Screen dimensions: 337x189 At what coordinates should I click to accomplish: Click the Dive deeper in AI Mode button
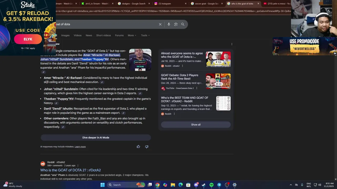96,138
